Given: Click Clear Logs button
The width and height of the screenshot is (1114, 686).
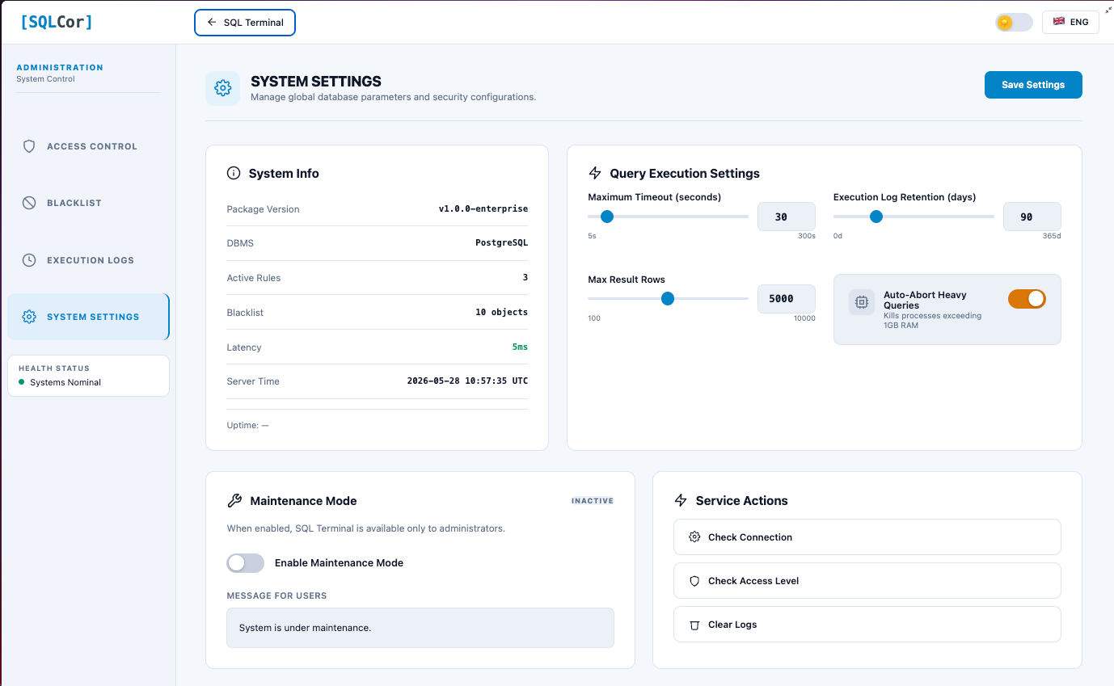Looking at the screenshot, I should click(x=867, y=625).
